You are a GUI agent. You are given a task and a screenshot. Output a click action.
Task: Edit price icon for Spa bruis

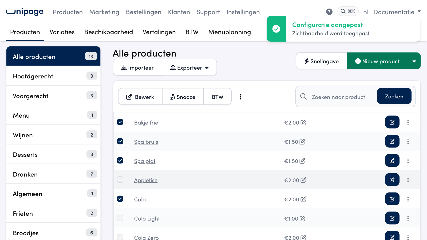(x=302, y=142)
